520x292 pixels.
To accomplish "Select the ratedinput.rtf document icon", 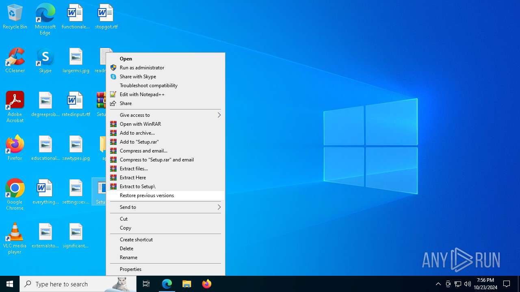I will pyautogui.click(x=76, y=105).
